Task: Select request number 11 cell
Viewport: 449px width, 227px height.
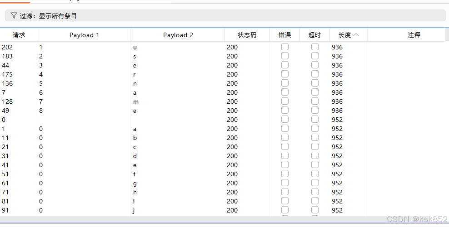Action: [5, 138]
